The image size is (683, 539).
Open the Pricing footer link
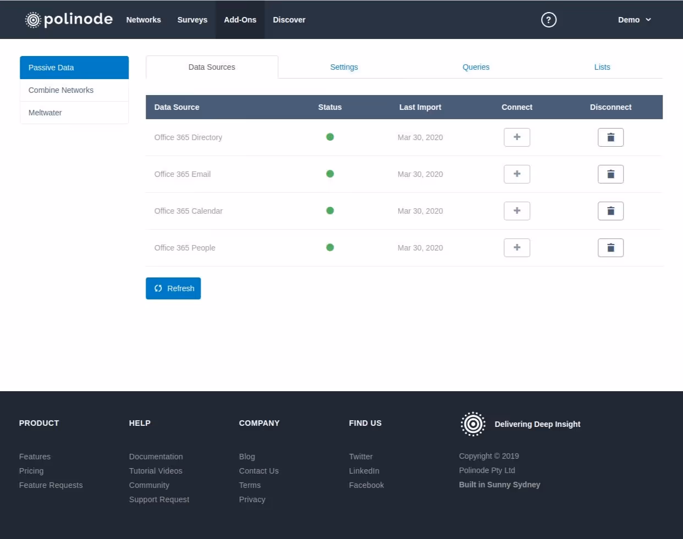tap(31, 471)
